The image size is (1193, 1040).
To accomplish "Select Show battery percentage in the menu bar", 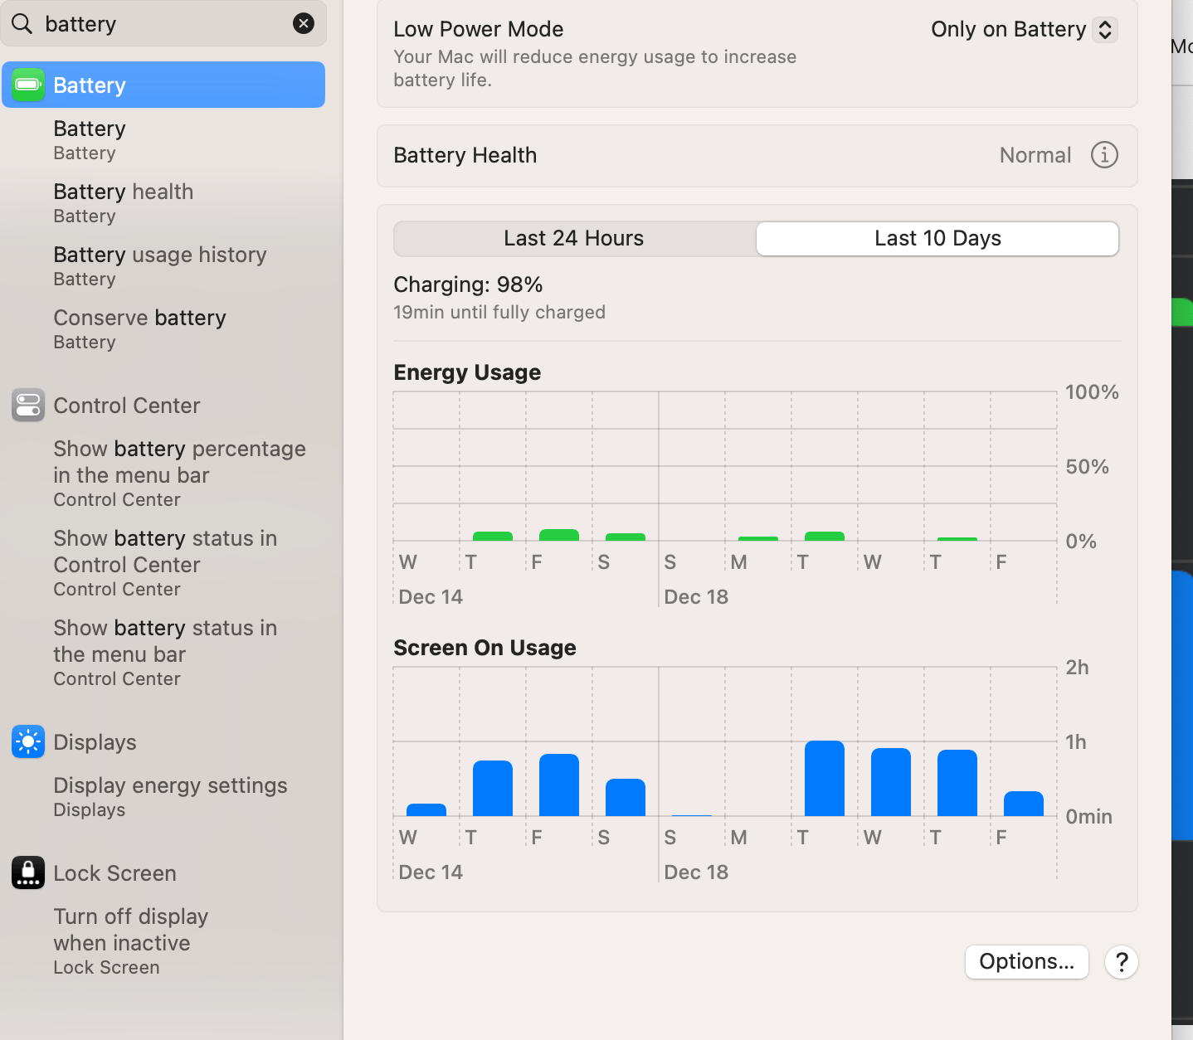I will coord(179,462).
